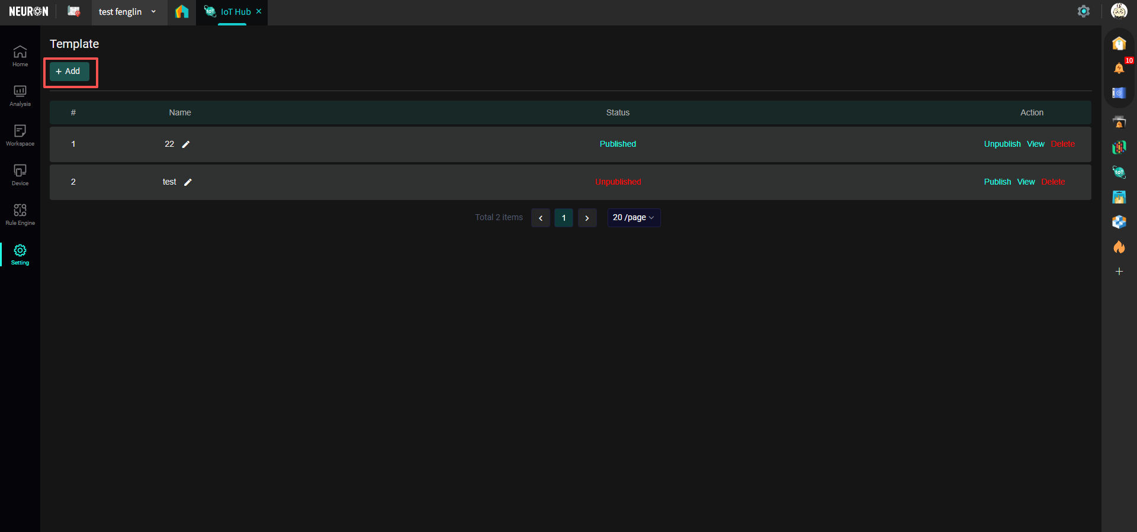Unpublish template 22
Viewport: 1137px width, 532px height.
pyautogui.click(x=1002, y=144)
